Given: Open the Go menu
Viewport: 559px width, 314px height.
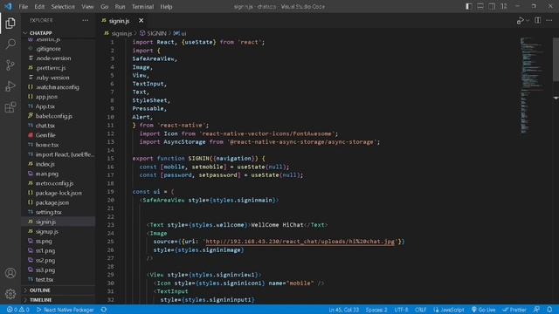Looking at the screenshot, I should pos(104,6).
